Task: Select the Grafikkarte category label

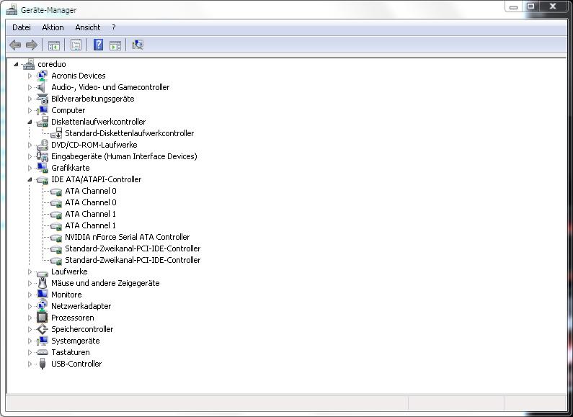Action: [x=70, y=168]
